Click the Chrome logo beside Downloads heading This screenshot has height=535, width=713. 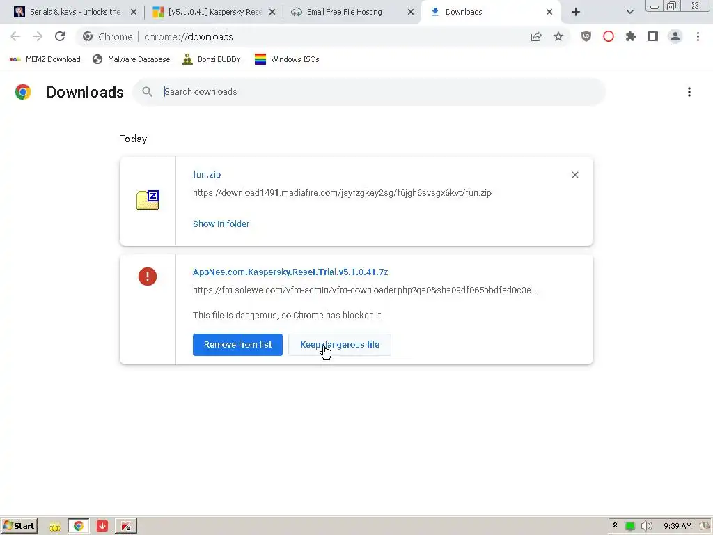pyautogui.click(x=23, y=92)
